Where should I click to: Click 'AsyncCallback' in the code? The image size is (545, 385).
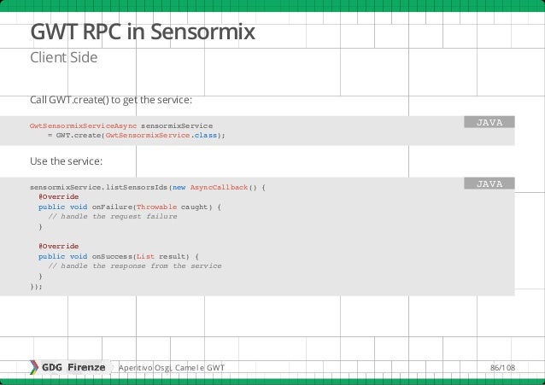219,187
